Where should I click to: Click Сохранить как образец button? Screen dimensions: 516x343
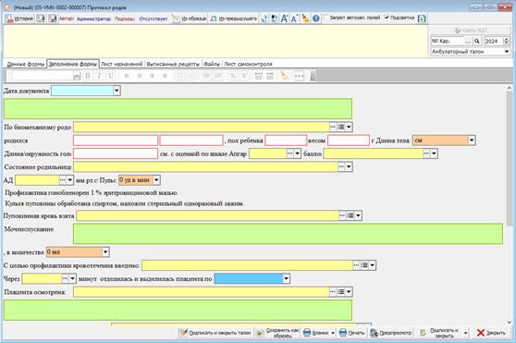click(x=277, y=333)
